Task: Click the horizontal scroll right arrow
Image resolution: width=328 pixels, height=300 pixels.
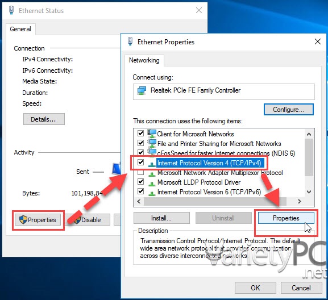Action: pos(300,201)
